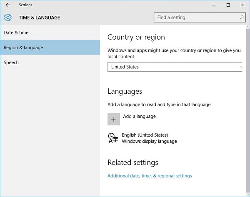
Task: Select the English (United States) language entry
Action: (145, 135)
